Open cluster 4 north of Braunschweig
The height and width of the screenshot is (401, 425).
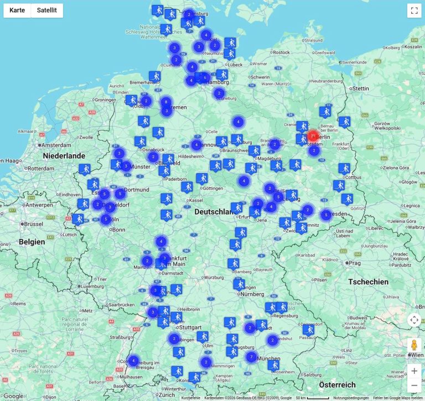tap(239, 122)
